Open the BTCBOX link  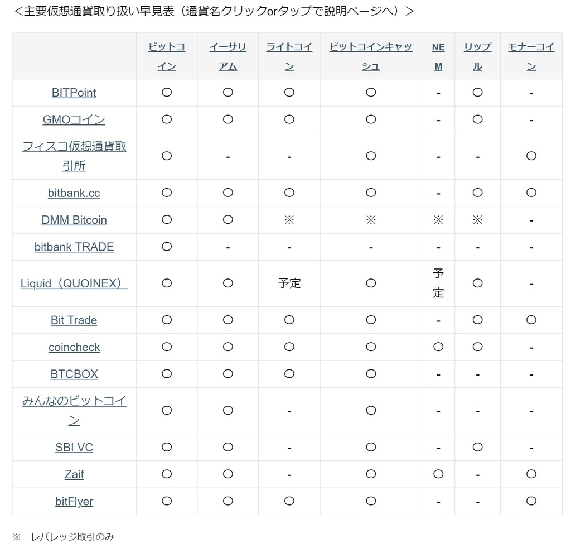(74, 374)
